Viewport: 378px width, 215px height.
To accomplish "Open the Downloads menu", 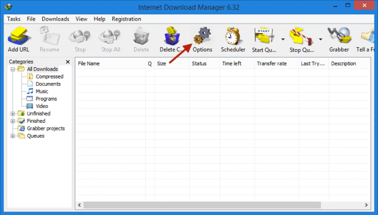I will point(56,19).
